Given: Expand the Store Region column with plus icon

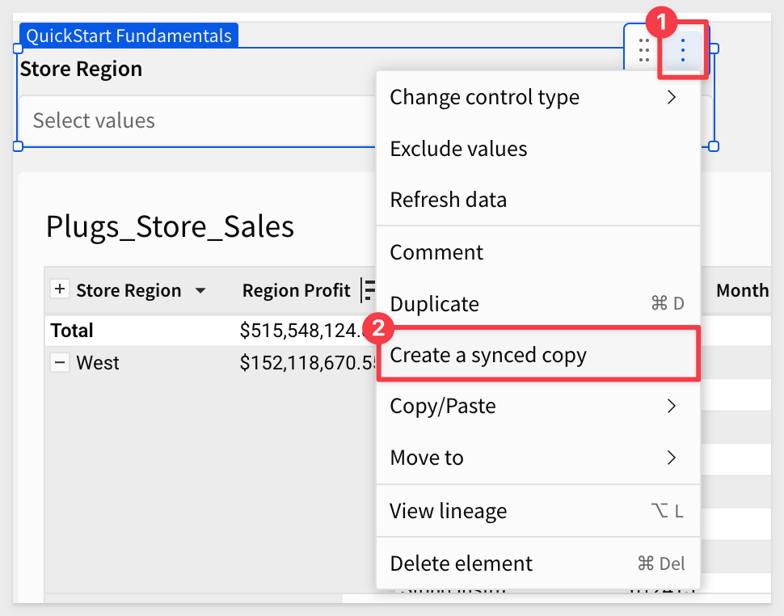Looking at the screenshot, I should coord(59,289).
